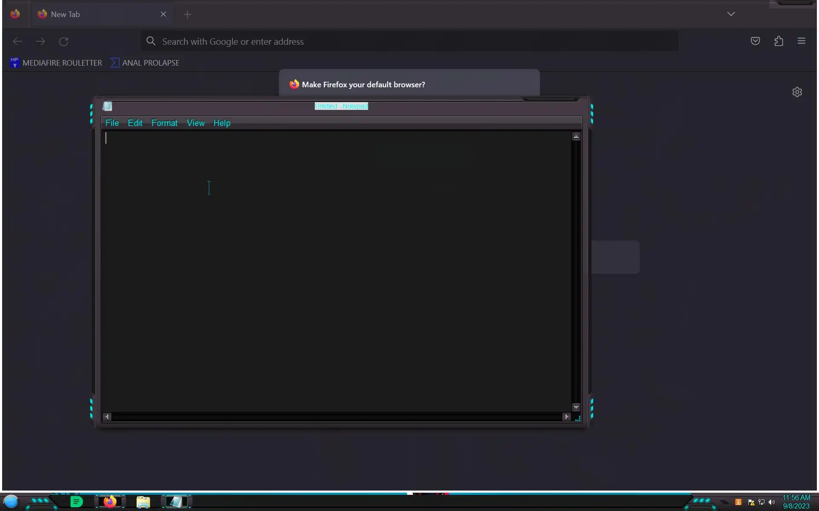Open File Explorer from the taskbar

143,502
